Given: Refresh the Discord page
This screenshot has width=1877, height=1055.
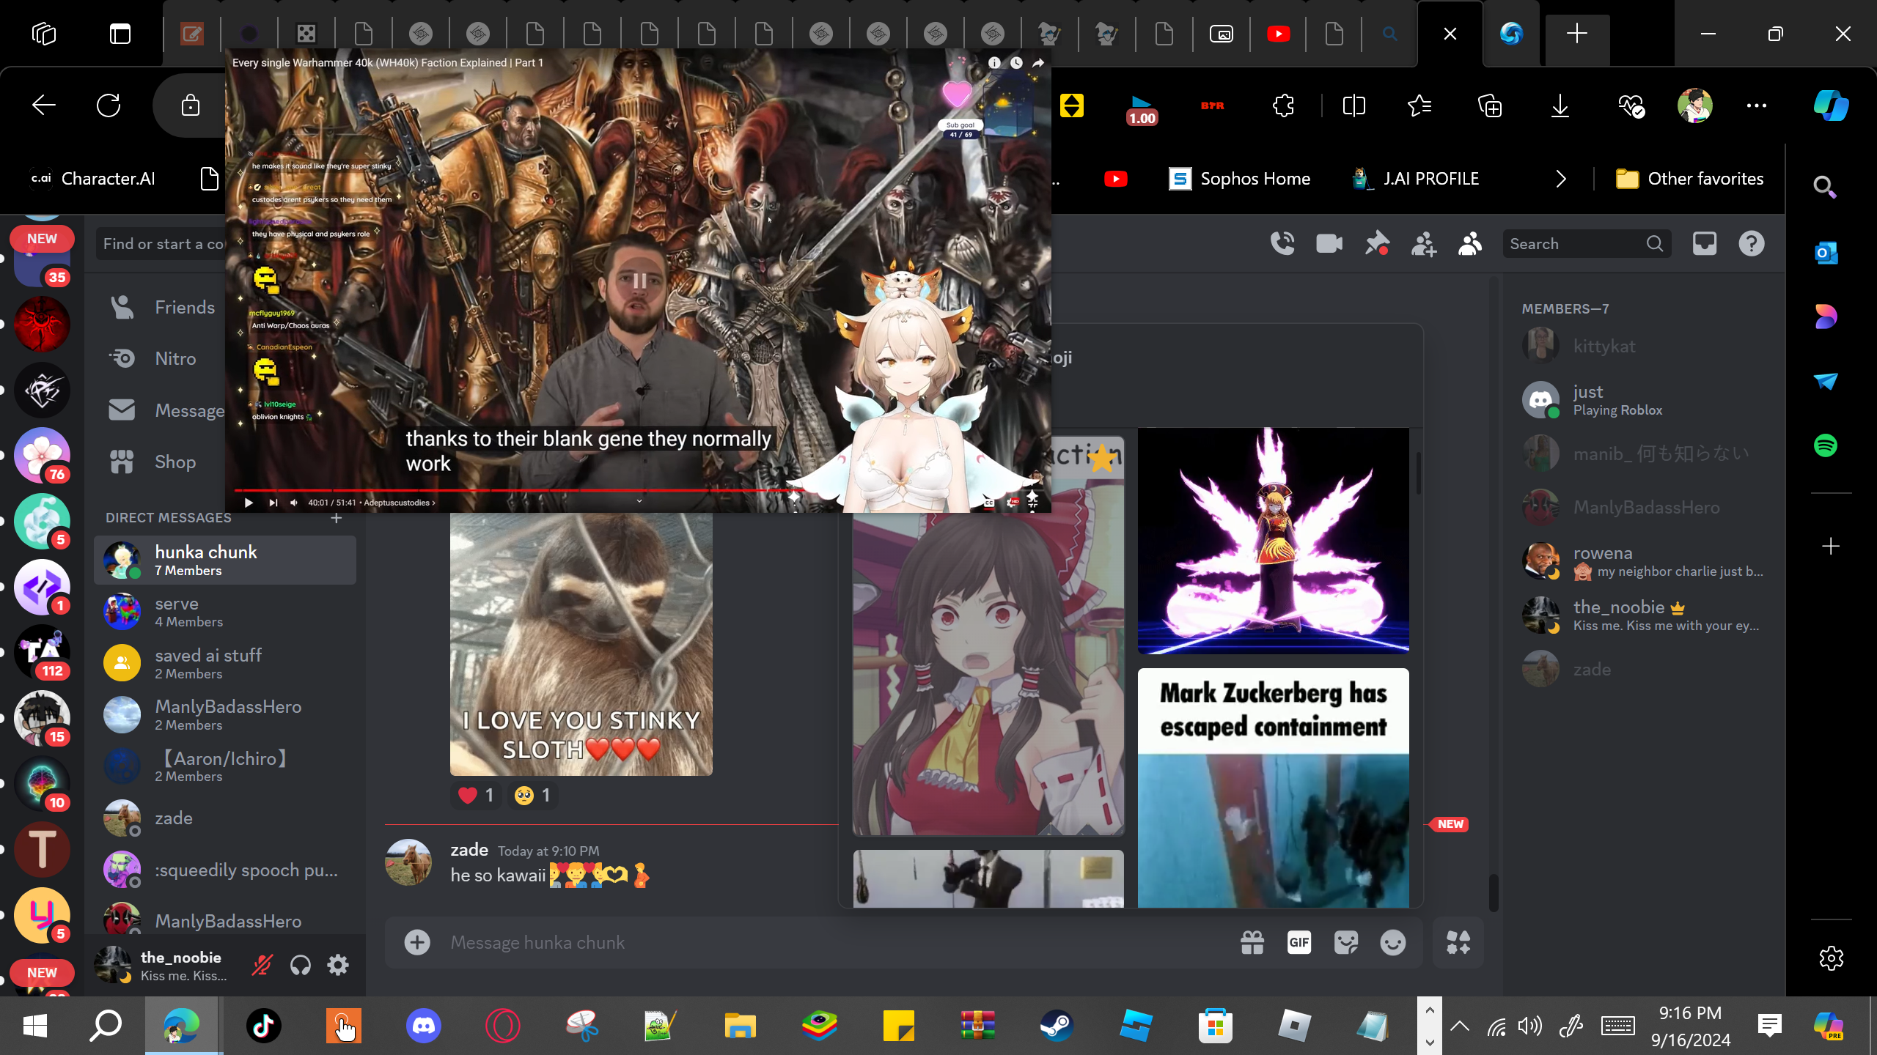Looking at the screenshot, I should pyautogui.click(x=109, y=105).
